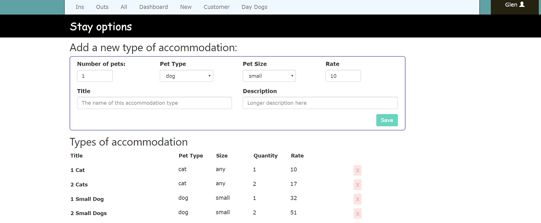Remove the 2 Small Dogs accommodation
541x223 pixels.
357,214
